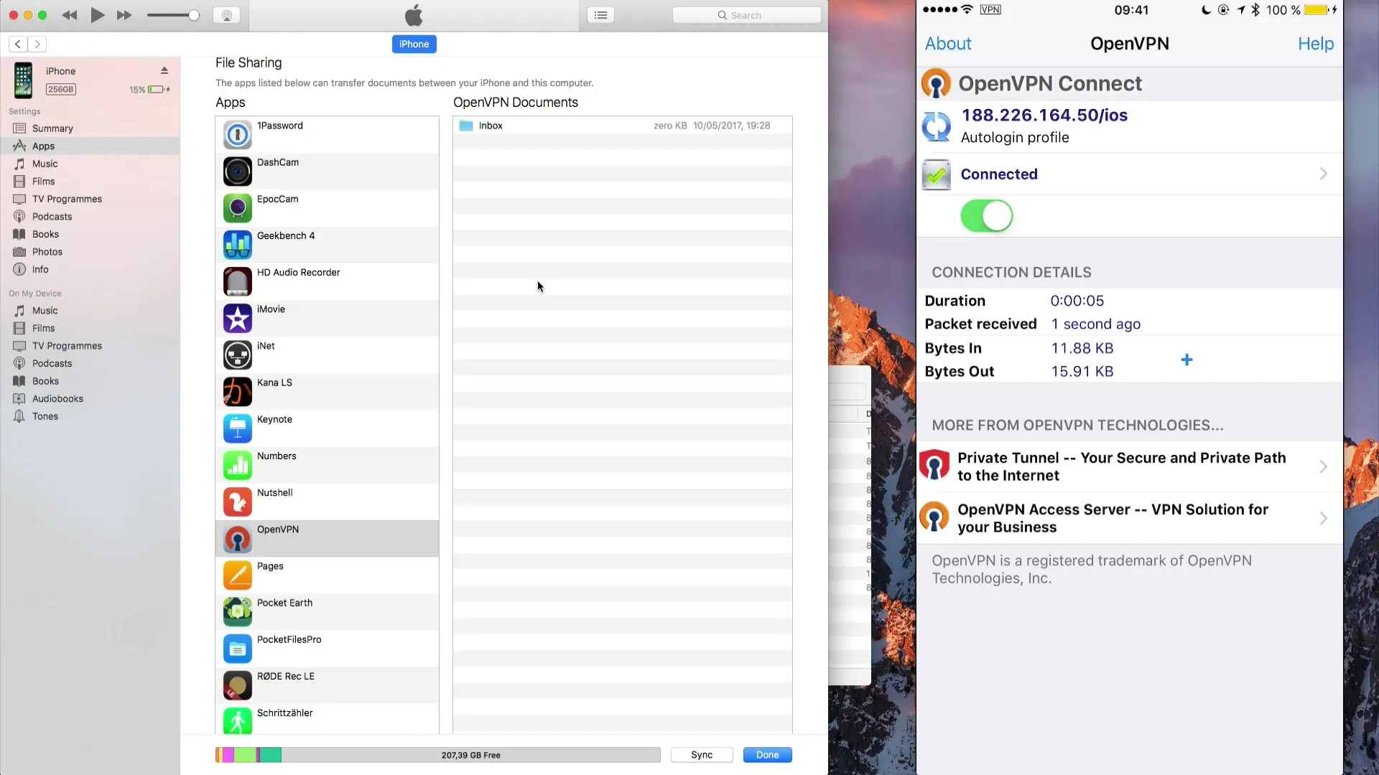Screen dimensions: 1379x775
Task: Open the OpenVPN Access Server row chevron
Action: coord(1323,518)
